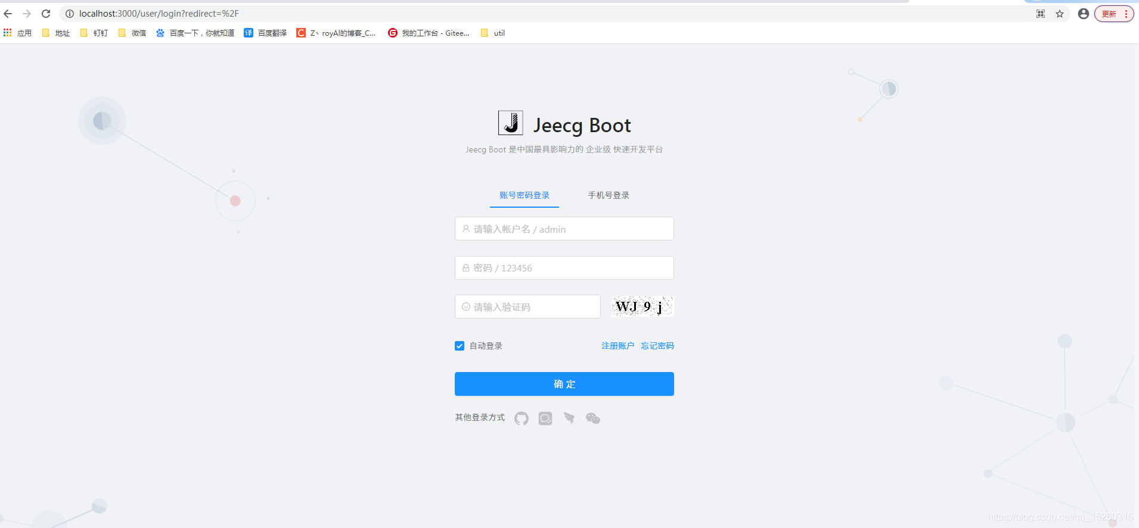Click the Jeecg Boot logo image
1139x528 pixels.
[511, 123]
